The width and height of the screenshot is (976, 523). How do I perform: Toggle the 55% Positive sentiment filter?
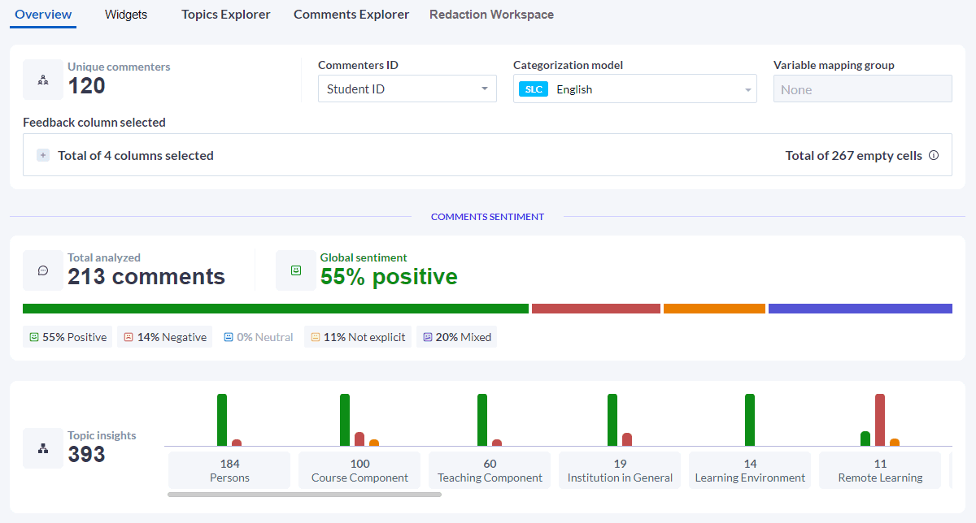pos(68,337)
